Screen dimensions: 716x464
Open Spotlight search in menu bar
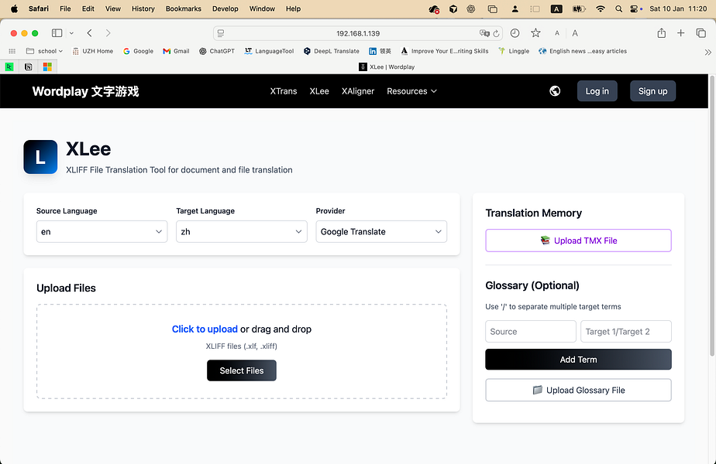click(618, 9)
